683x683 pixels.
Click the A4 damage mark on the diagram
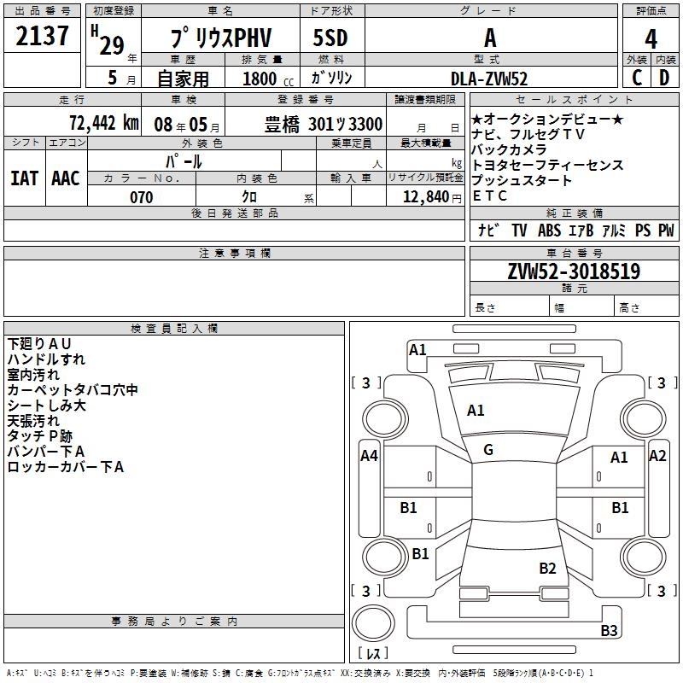(x=369, y=456)
